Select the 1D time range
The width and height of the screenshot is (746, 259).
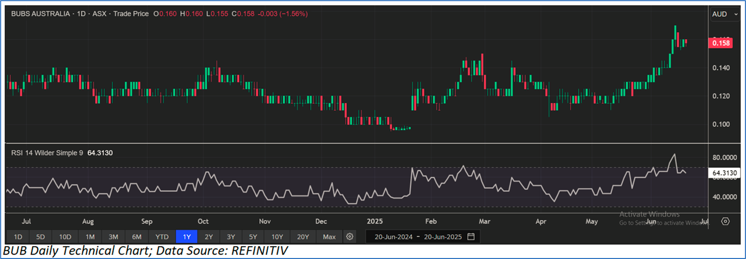point(17,237)
